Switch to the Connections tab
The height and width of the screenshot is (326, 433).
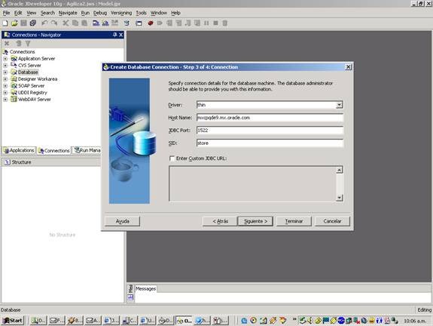54,150
